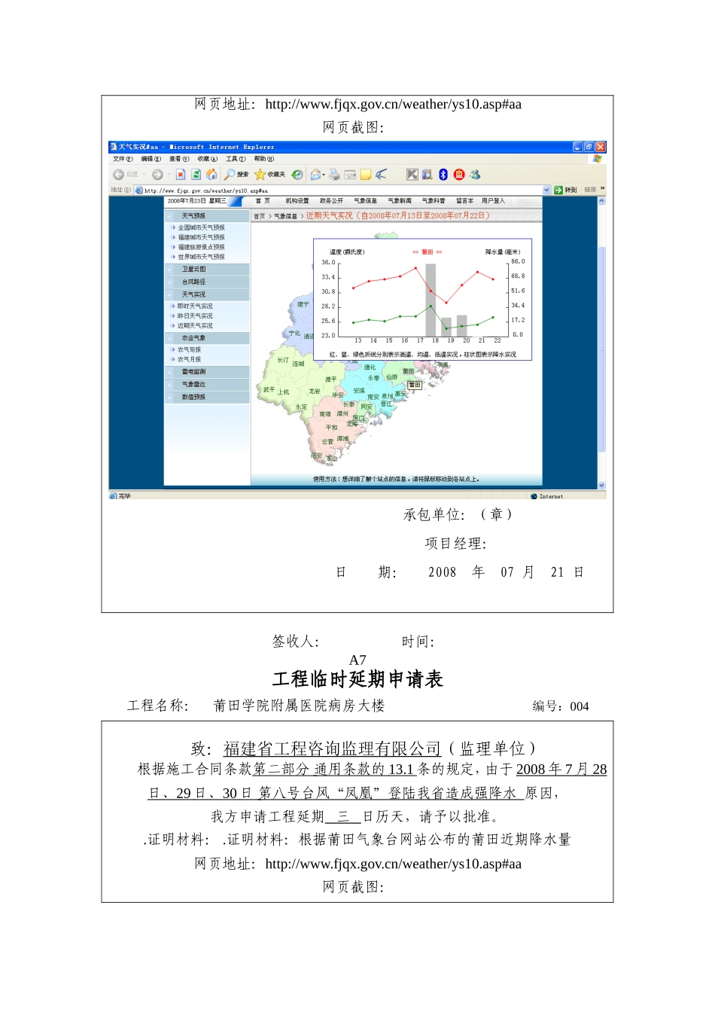Click the 气象科普 navigation tab
715x1012 pixels.
(x=434, y=201)
